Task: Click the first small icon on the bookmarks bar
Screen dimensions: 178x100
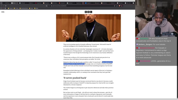Action: 1,8
